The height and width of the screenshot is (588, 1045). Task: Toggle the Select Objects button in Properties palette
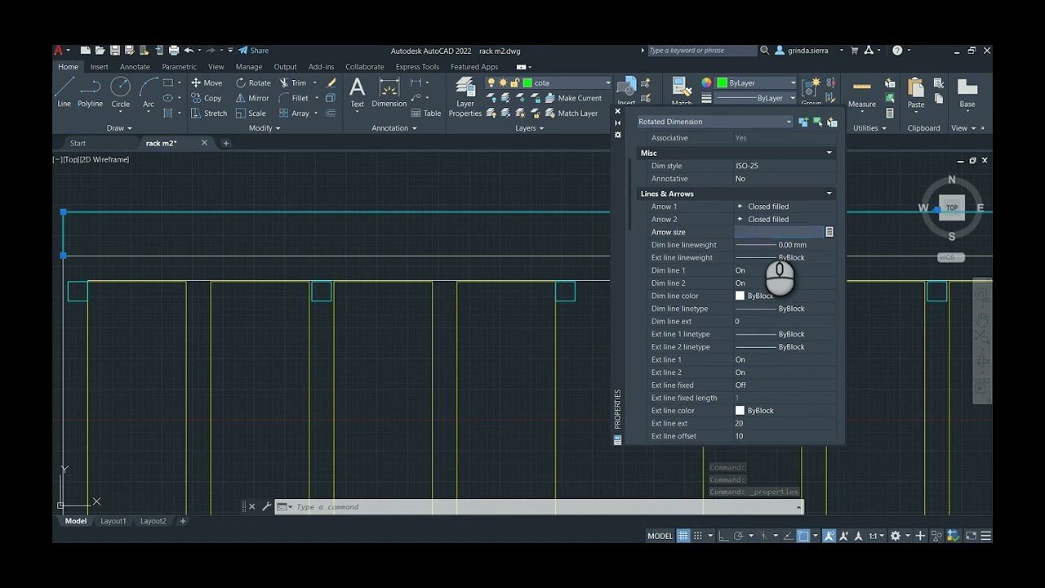coord(818,122)
